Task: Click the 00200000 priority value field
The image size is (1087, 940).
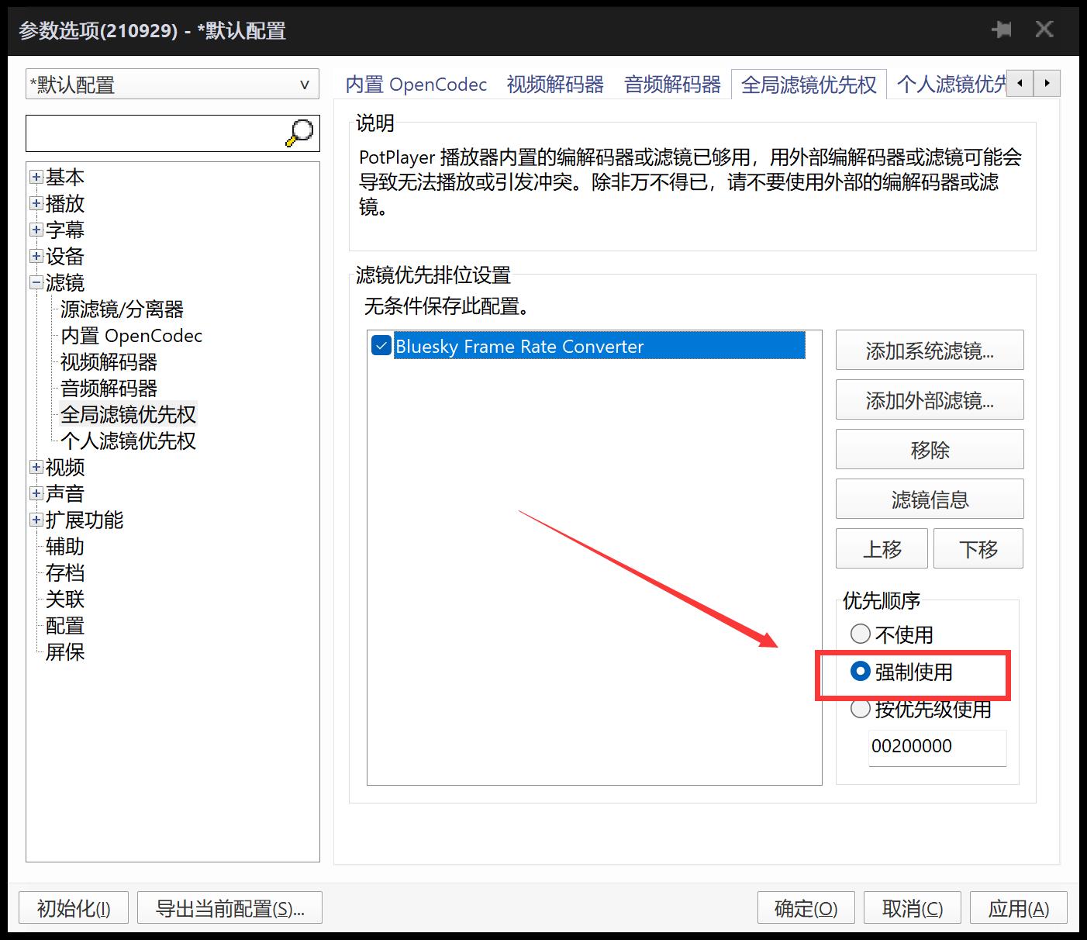Action: [937, 746]
